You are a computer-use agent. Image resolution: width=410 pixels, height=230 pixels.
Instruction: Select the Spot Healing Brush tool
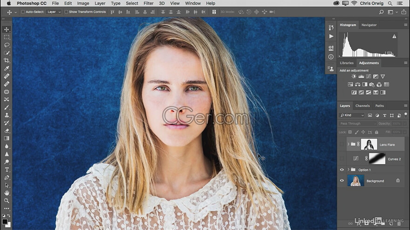tap(7, 76)
